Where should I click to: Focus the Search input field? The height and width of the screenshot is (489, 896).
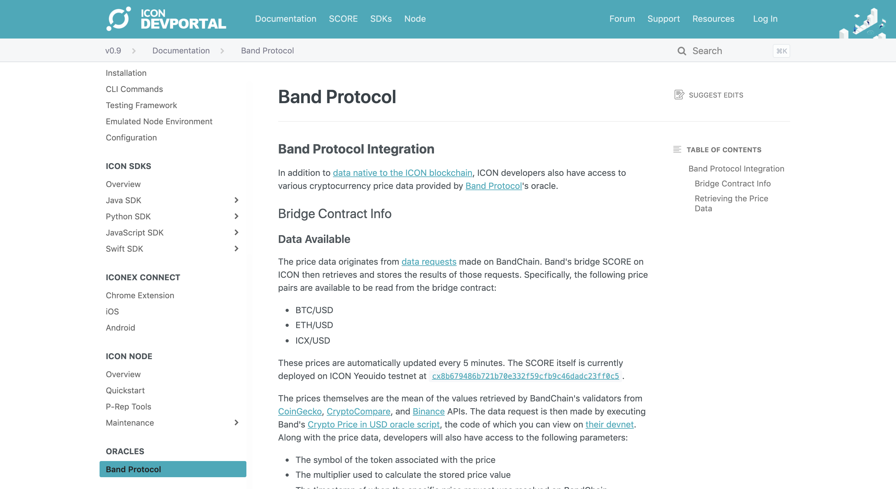[x=733, y=51]
